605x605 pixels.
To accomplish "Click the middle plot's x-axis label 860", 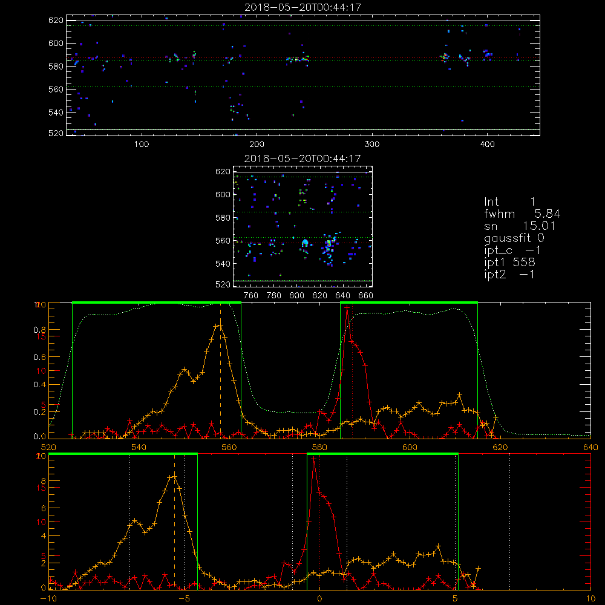I will (366, 296).
